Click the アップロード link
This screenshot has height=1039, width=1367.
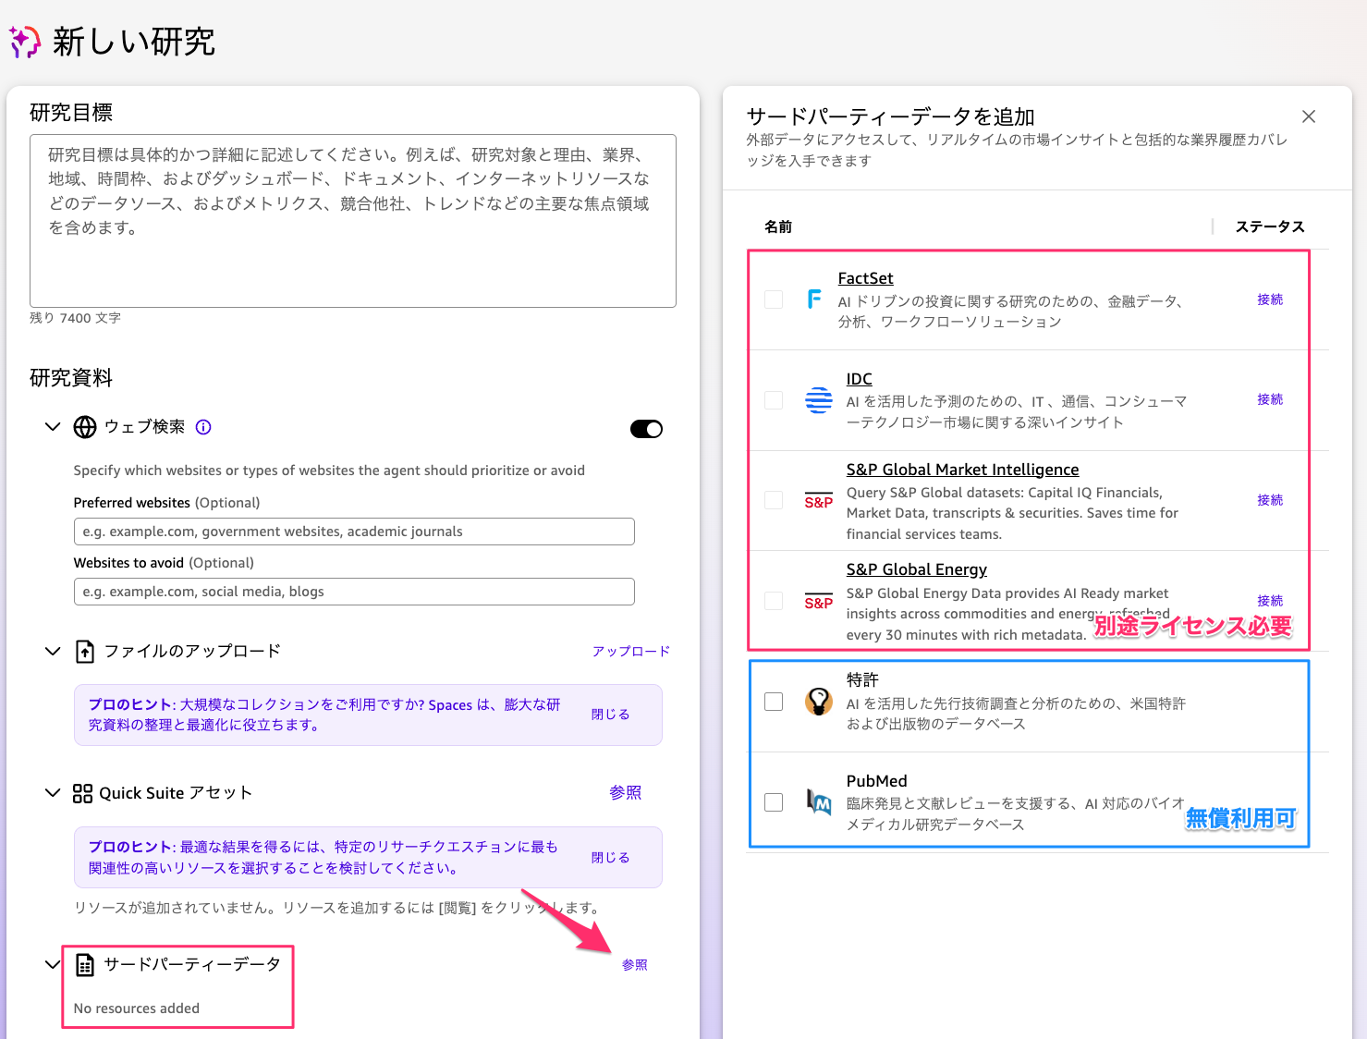pos(631,651)
